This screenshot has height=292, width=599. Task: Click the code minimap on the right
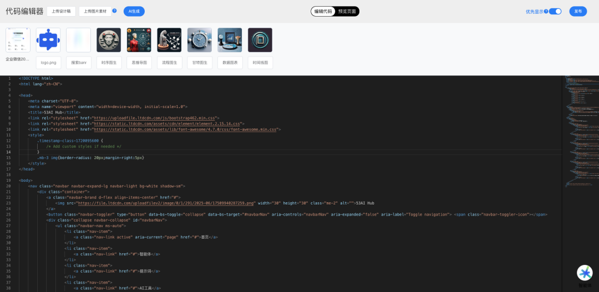(x=580, y=133)
